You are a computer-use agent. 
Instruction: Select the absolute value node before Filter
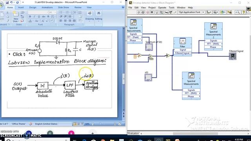click(x=168, y=56)
